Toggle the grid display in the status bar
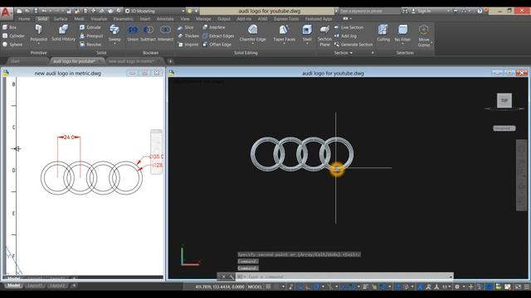 point(268,286)
